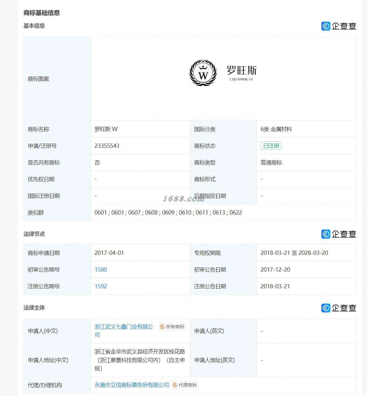Select preliminary announcement date 2017-12-20
367x396 pixels.
275,269
